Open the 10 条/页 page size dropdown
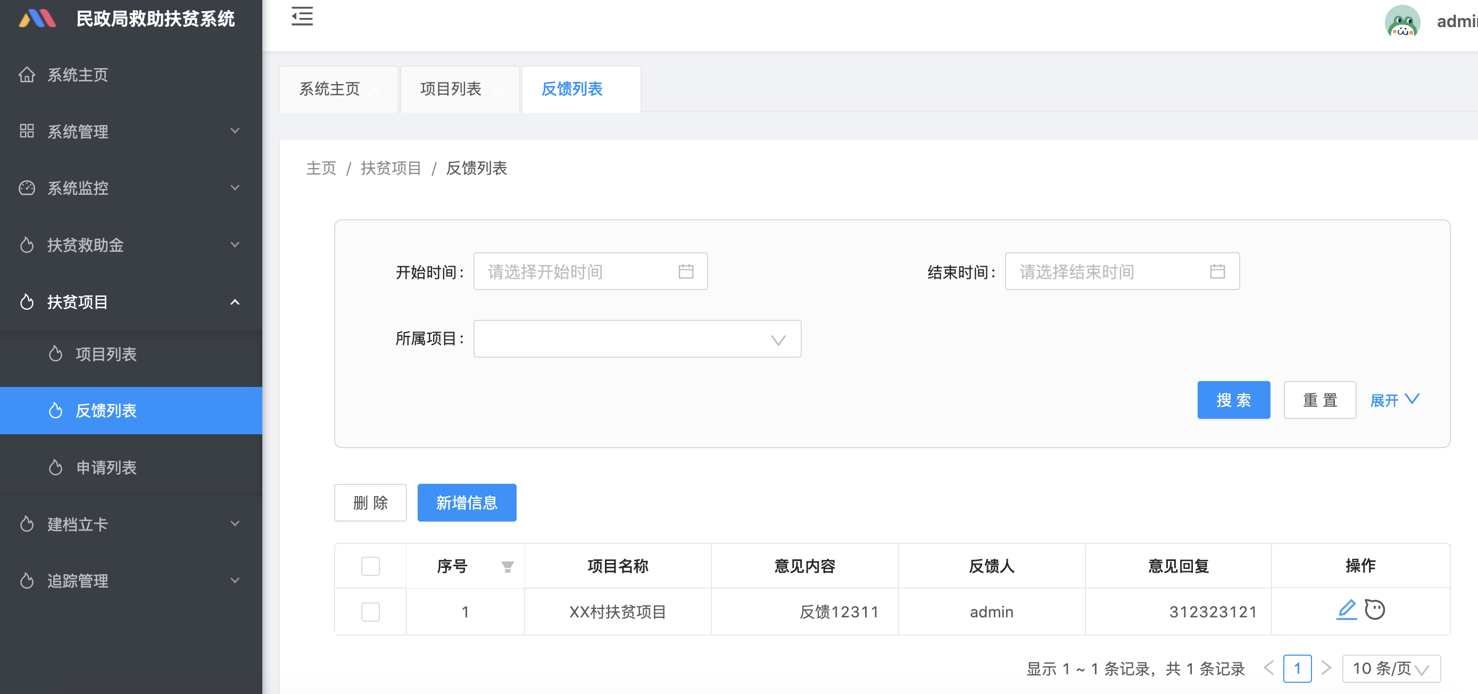The image size is (1478, 694). (x=1391, y=668)
